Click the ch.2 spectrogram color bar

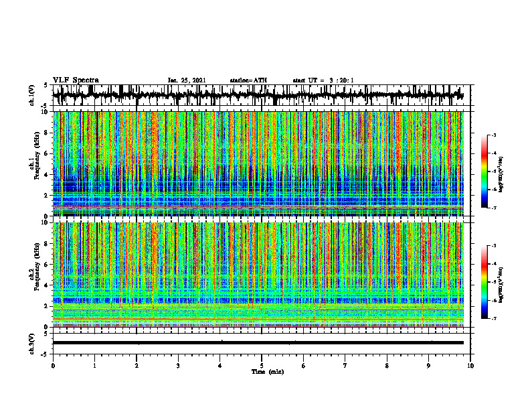(484, 282)
